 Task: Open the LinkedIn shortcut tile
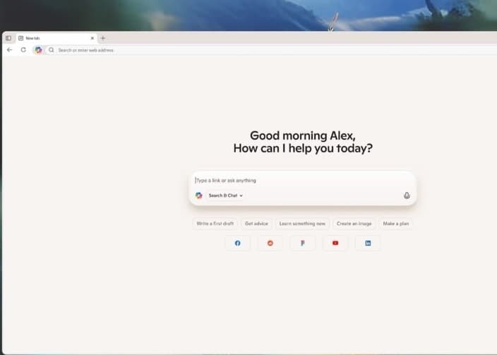coord(368,243)
